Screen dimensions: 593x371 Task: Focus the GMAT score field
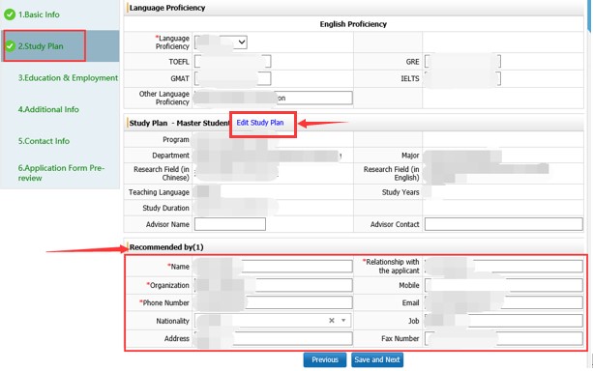tap(232, 78)
